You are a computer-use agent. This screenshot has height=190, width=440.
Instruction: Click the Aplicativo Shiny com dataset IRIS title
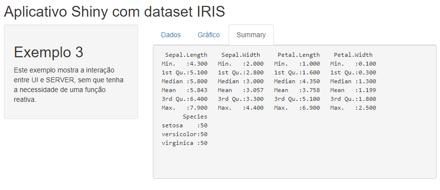click(115, 12)
